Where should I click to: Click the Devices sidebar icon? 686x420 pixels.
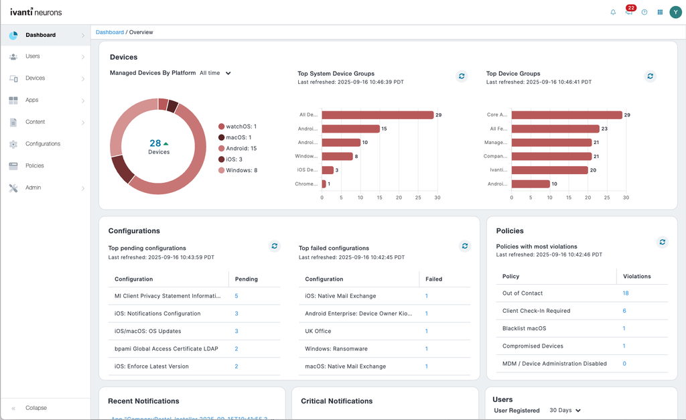coord(13,78)
